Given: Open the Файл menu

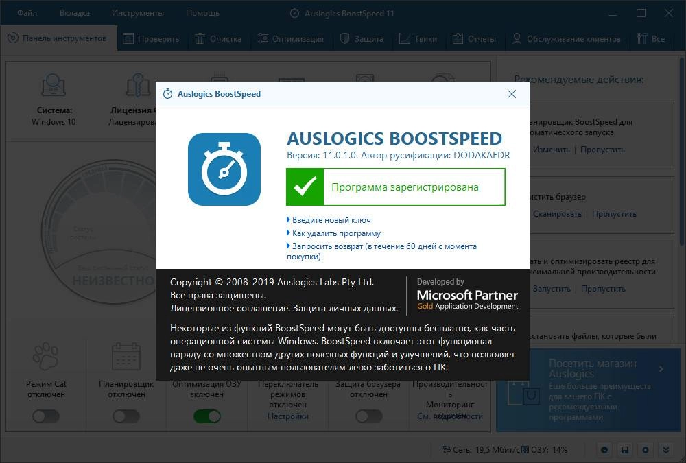Looking at the screenshot, I should [x=27, y=13].
